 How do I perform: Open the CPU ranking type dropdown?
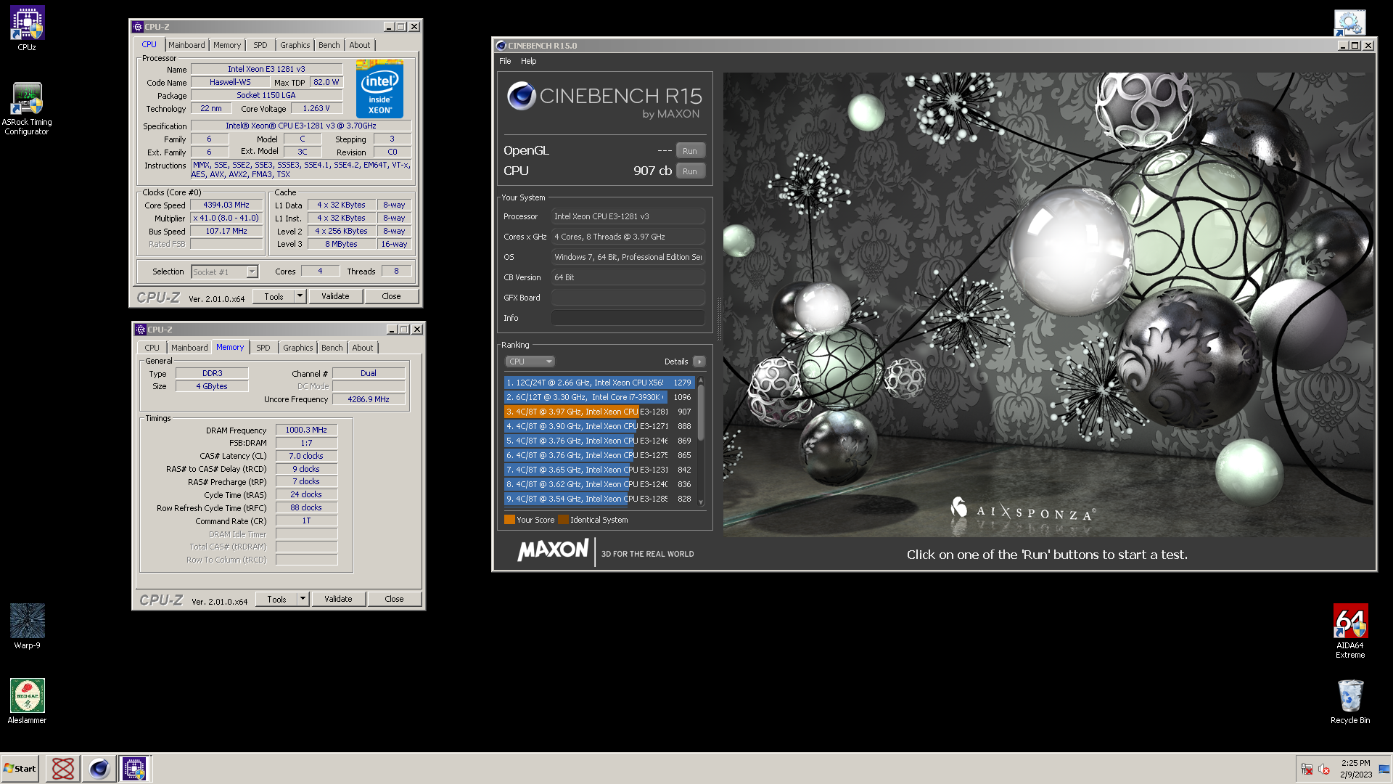point(530,362)
